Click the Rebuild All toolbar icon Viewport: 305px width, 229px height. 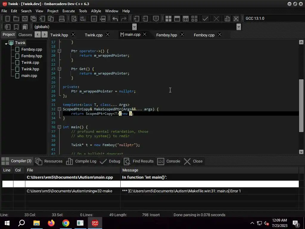194,19
